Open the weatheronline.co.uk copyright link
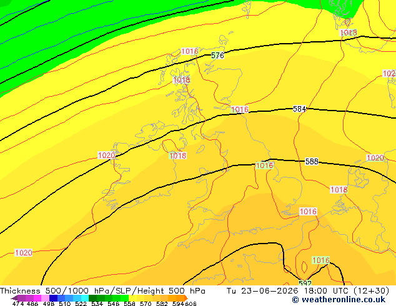The height and width of the screenshot is (306, 396). tap(339, 300)
